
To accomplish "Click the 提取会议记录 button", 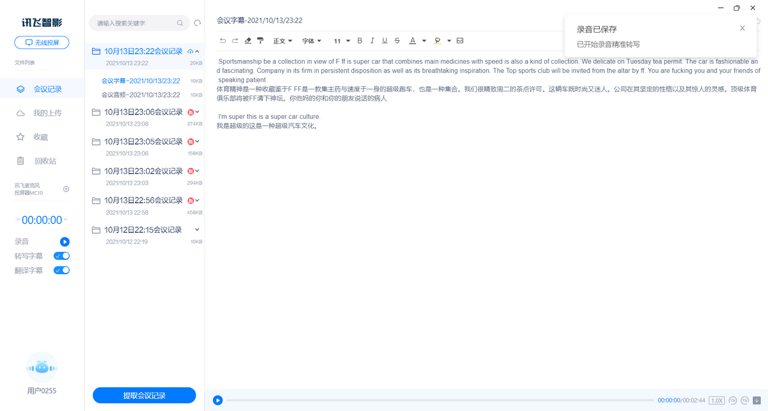I will [x=144, y=396].
